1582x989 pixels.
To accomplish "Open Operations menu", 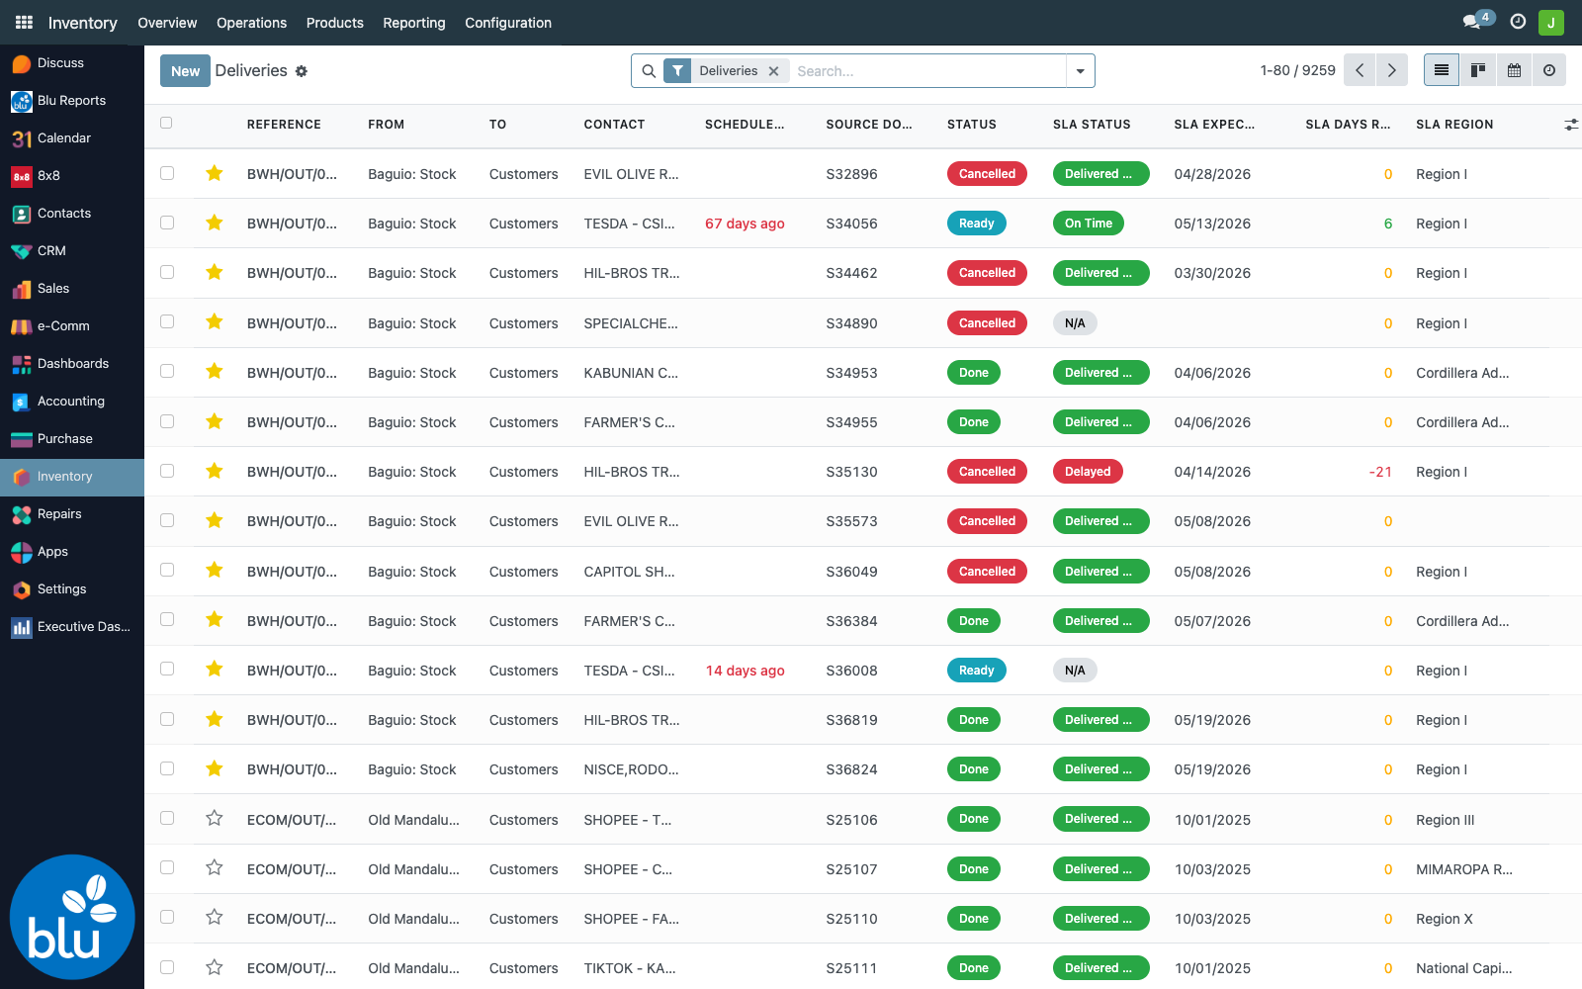I will pyautogui.click(x=251, y=23).
